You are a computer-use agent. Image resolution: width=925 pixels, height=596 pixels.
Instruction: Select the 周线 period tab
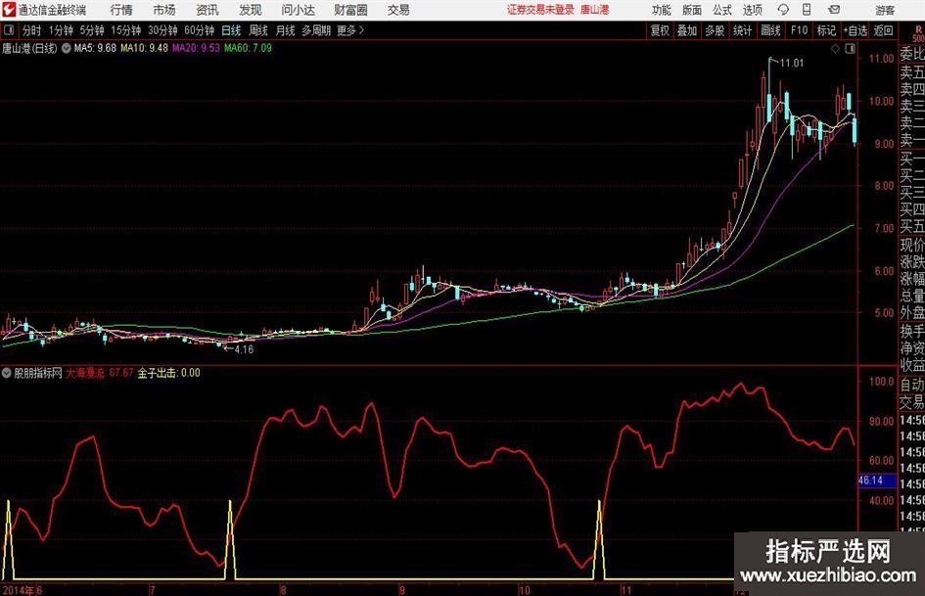[257, 30]
